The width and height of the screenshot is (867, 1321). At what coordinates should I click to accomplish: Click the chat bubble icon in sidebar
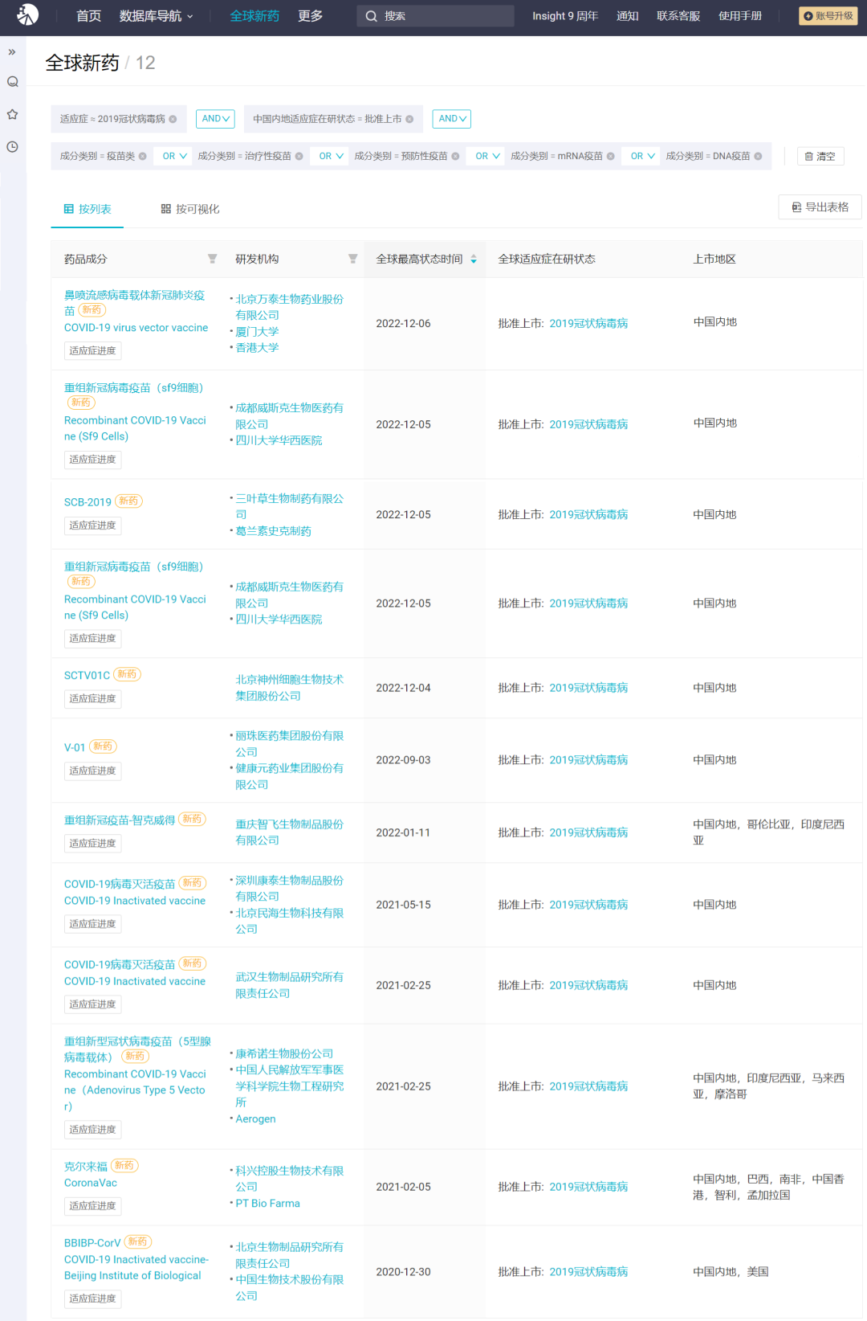(12, 82)
